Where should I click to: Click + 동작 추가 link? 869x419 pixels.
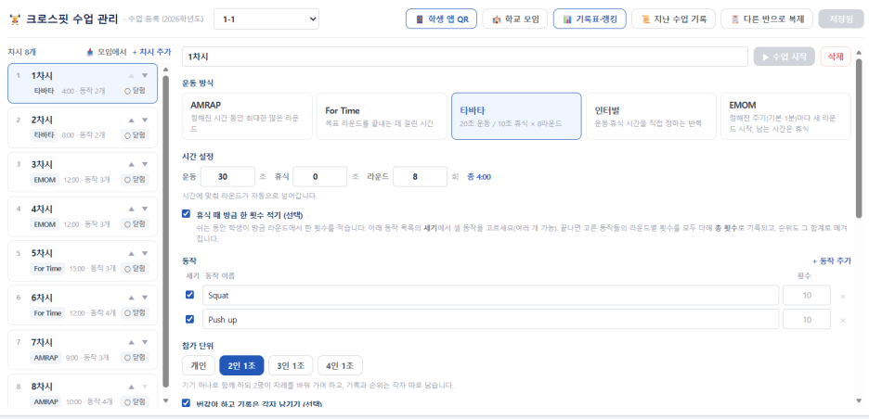(831, 261)
